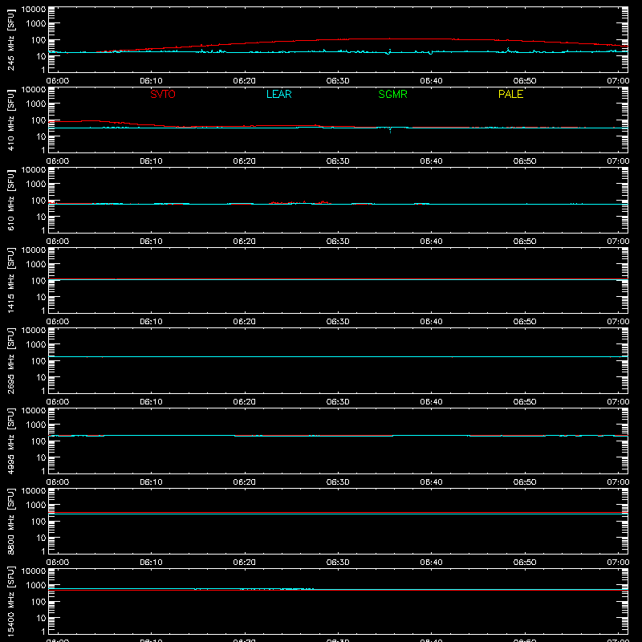Click the 100 tick label of 610 MHz panel
642x642 pixels.
pyautogui.click(x=39, y=200)
